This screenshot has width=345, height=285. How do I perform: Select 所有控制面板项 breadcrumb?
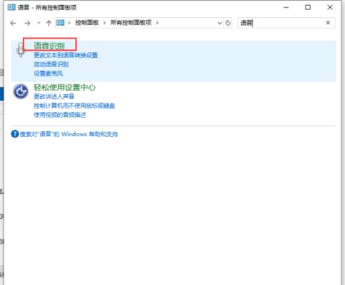pos(131,23)
